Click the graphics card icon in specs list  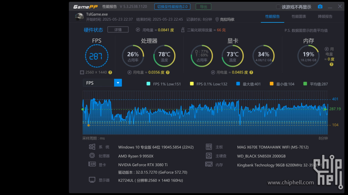pos(92,164)
